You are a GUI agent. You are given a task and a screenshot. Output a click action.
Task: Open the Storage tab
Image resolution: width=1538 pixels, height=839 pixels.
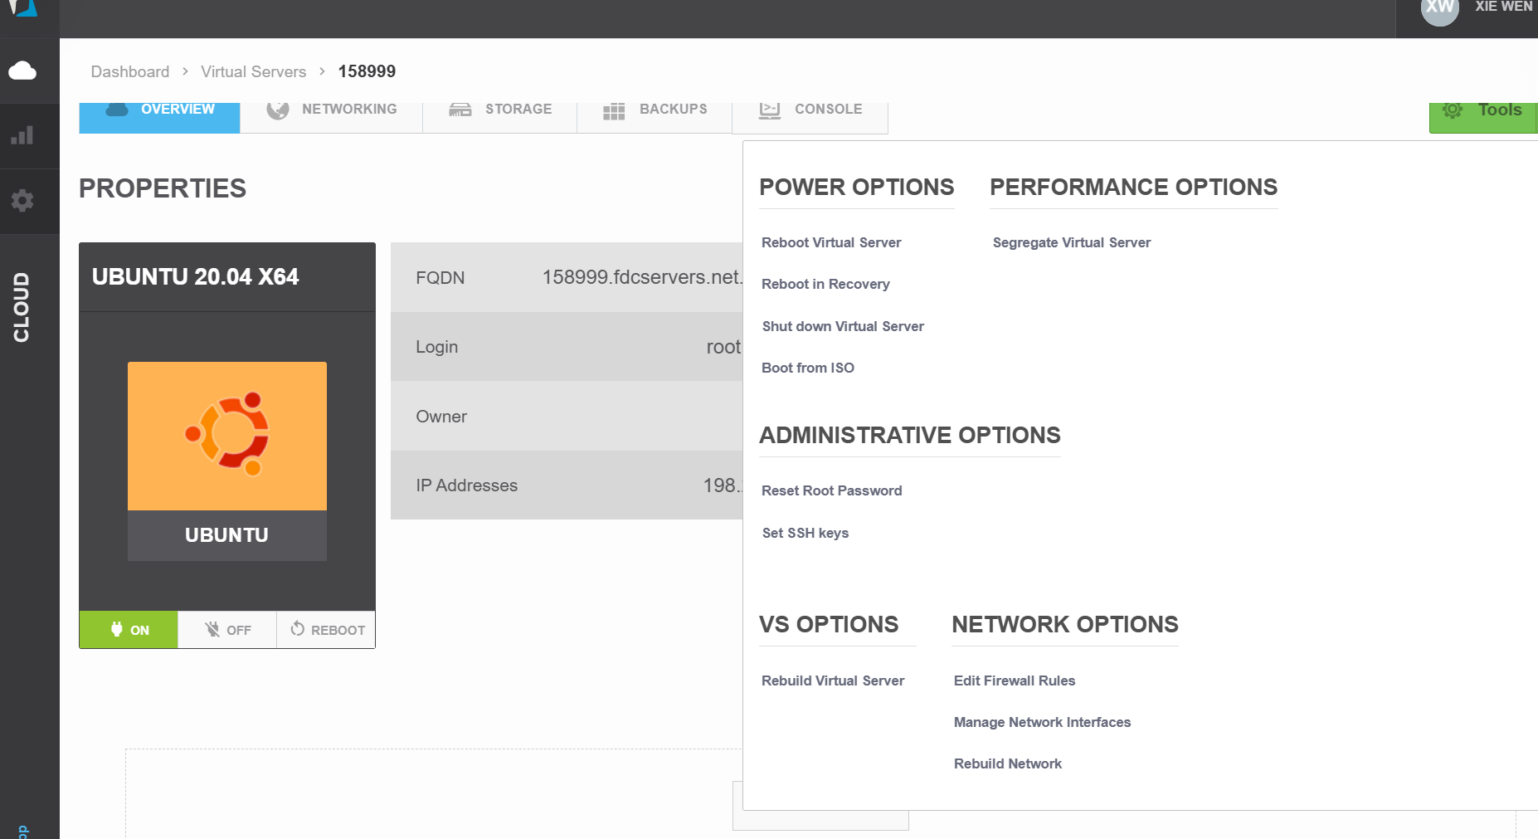pos(499,110)
